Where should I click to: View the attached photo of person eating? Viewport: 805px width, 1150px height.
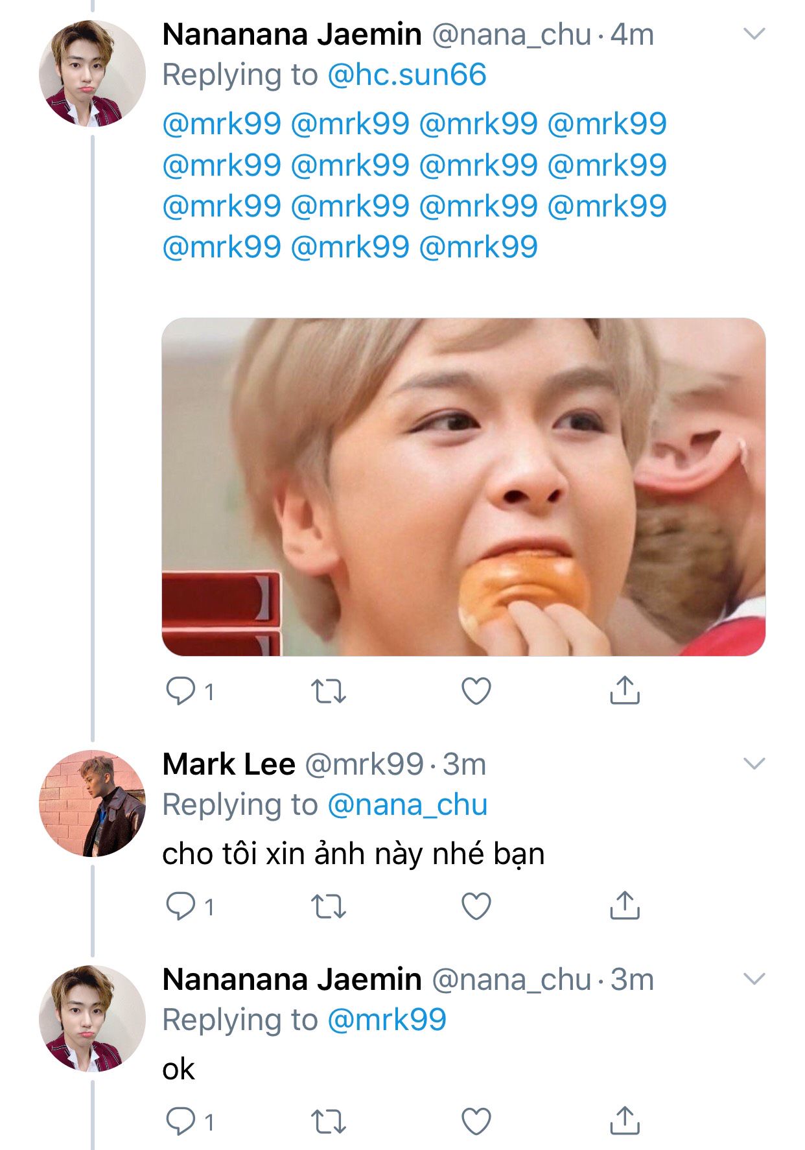tap(463, 486)
